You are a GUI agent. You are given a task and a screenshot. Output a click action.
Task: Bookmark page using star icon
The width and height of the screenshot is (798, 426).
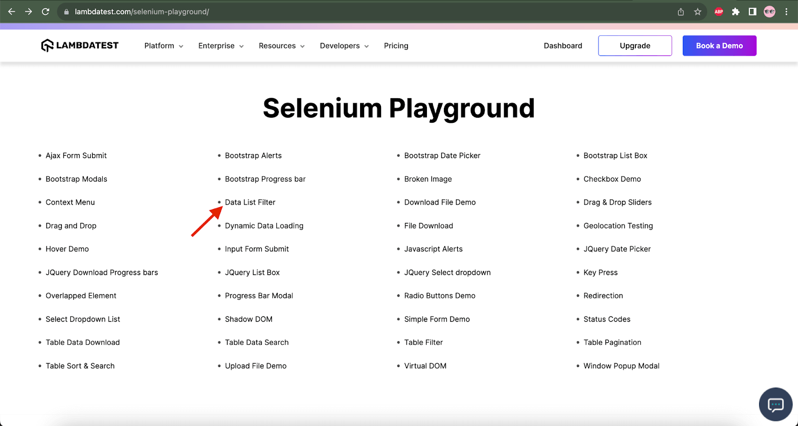coord(697,11)
